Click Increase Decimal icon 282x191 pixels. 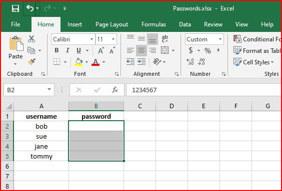[x=190, y=62]
